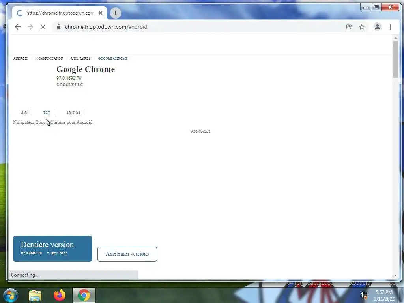Viewport: 404px width, 303px height.
Task: Select the chrome.fr.uptodown.com tab
Action: (60, 13)
